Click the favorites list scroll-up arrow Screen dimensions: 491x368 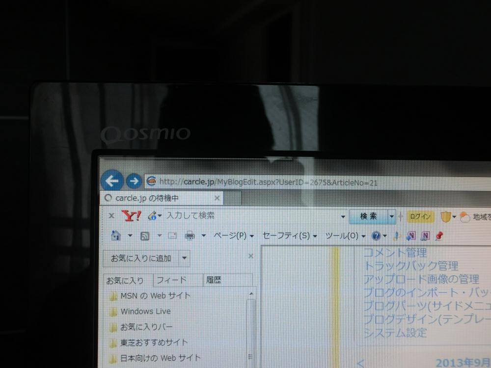(251, 293)
